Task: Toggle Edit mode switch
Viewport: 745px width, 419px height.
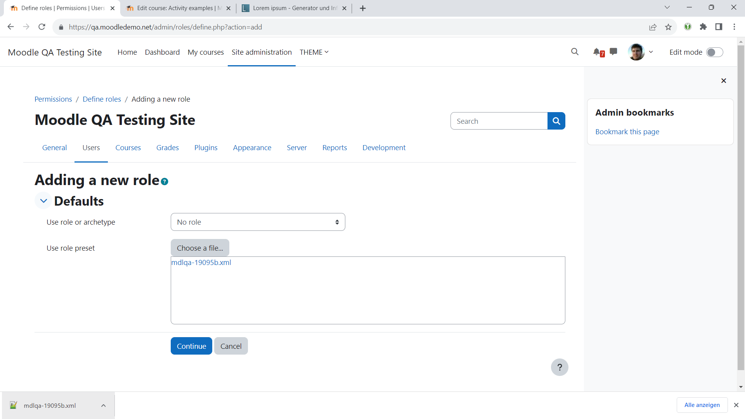Action: pos(714,52)
